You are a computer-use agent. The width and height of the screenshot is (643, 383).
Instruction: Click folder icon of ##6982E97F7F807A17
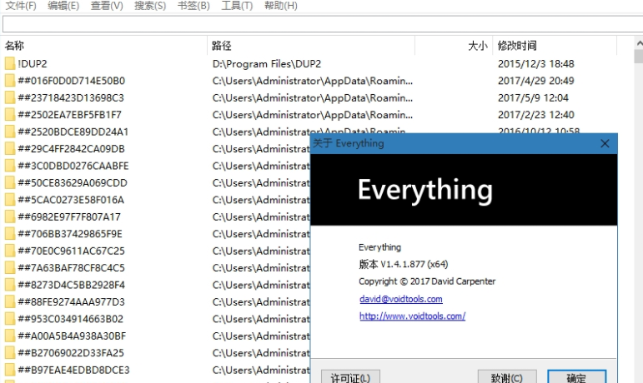(10, 216)
